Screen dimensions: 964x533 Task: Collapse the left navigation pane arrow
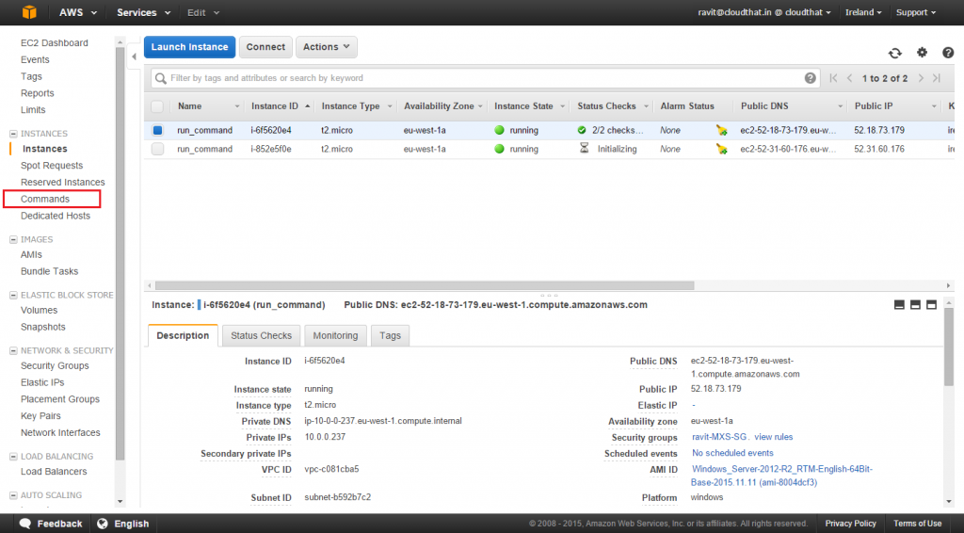(x=134, y=57)
